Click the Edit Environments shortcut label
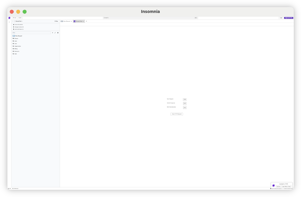The height and width of the screenshot is (197, 301). coord(171,107)
